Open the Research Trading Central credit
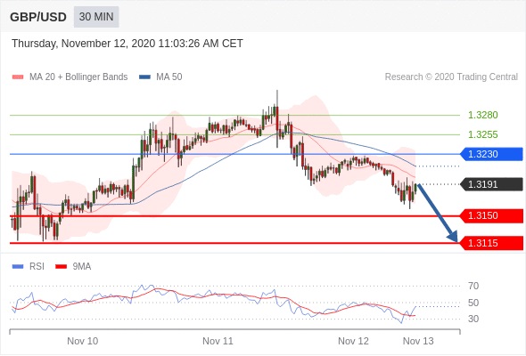526x356 pixels. [x=451, y=77]
